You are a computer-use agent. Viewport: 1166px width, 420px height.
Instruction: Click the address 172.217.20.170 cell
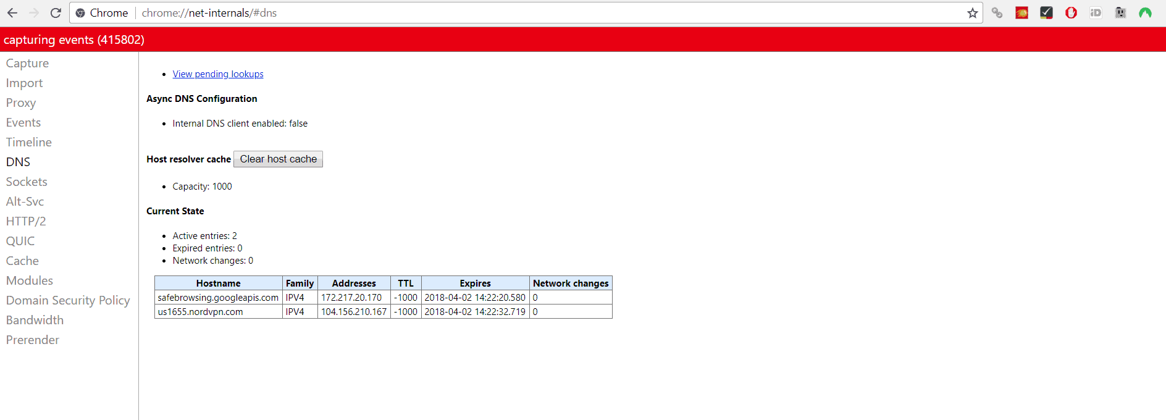coord(354,297)
